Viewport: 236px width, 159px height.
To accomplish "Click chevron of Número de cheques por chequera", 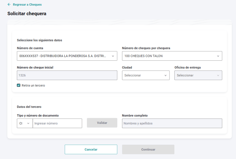I will coord(218,56).
